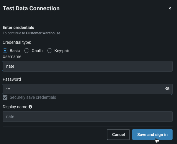Toggle Securely save credentials checkbox
Image resolution: width=177 pixels, height=144 pixels.
(5, 97)
